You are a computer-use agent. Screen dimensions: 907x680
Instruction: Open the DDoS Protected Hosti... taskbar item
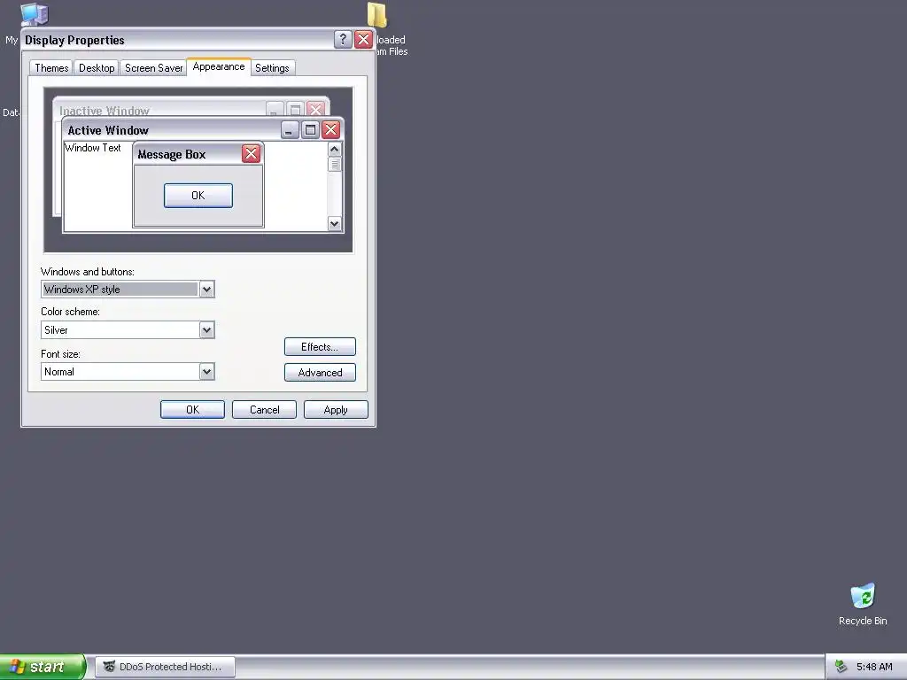pyautogui.click(x=165, y=667)
